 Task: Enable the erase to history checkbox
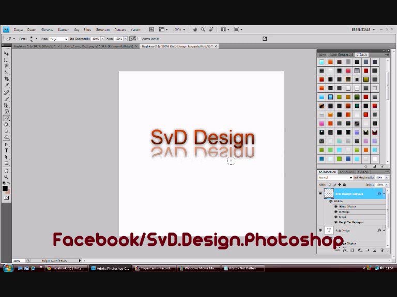click(139, 39)
